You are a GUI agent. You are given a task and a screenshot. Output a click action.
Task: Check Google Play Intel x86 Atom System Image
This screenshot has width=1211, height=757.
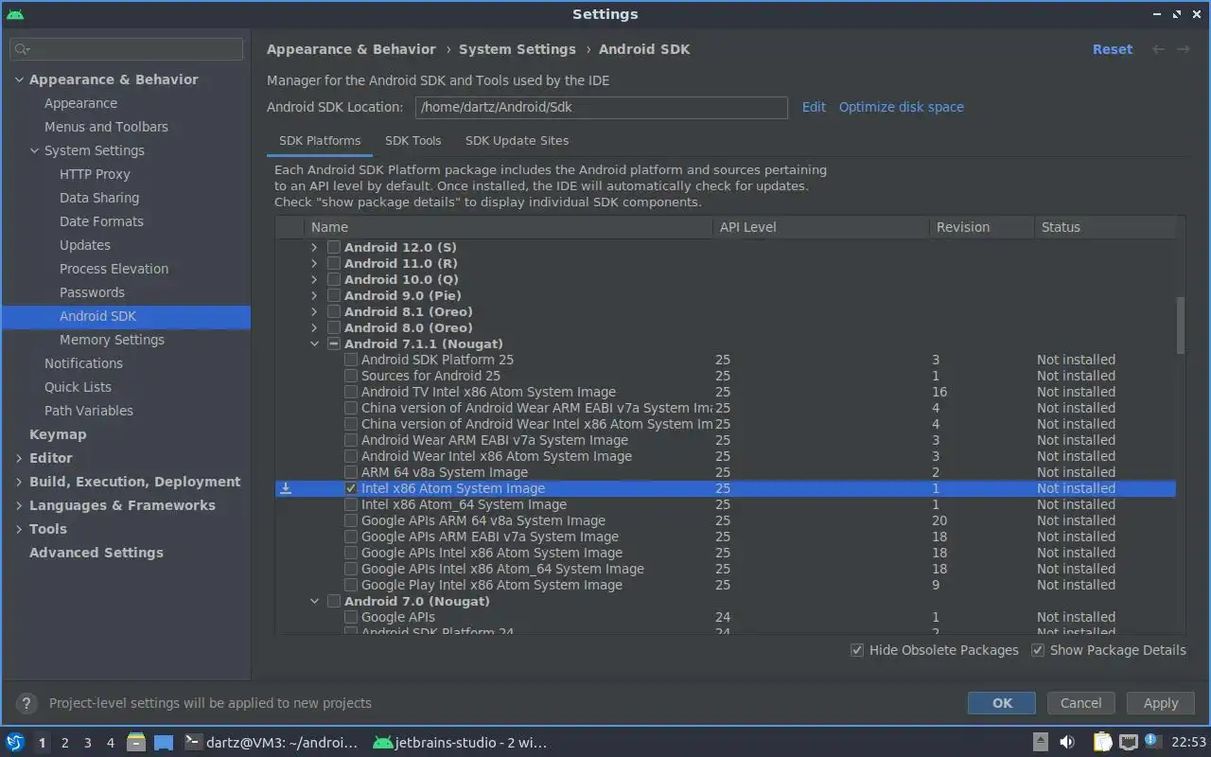(351, 585)
